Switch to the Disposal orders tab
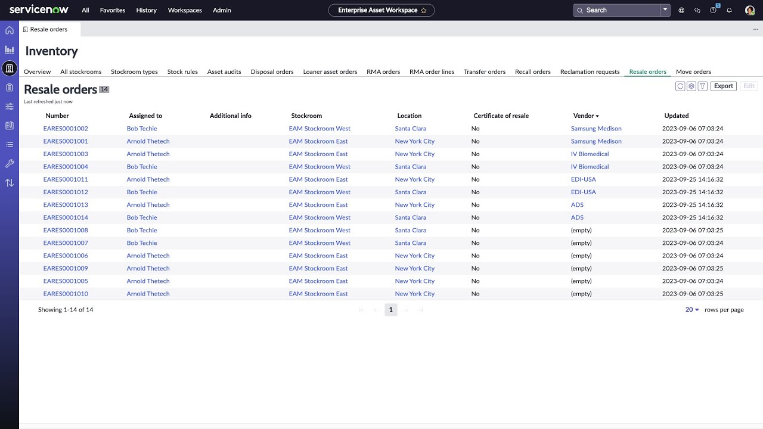The height and width of the screenshot is (429, 763). tap(272, 71)
